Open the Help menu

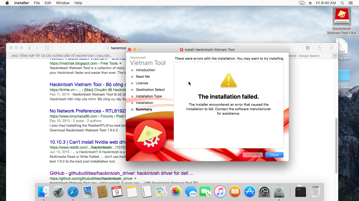(x=78, y=3)
